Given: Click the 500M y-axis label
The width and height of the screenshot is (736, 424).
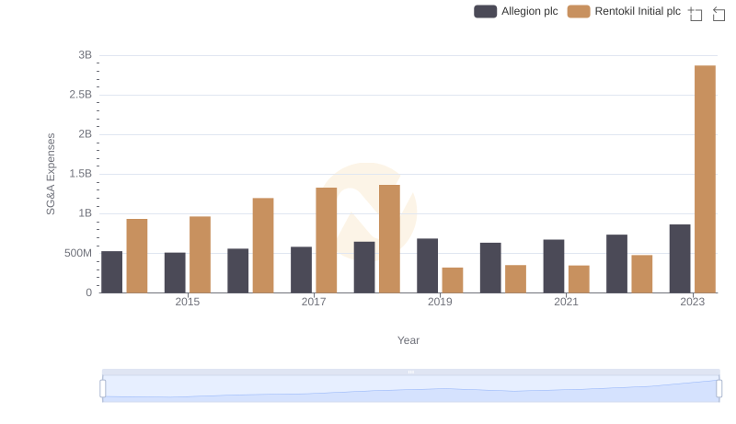Looking at the screenshot, I should 78,253.
